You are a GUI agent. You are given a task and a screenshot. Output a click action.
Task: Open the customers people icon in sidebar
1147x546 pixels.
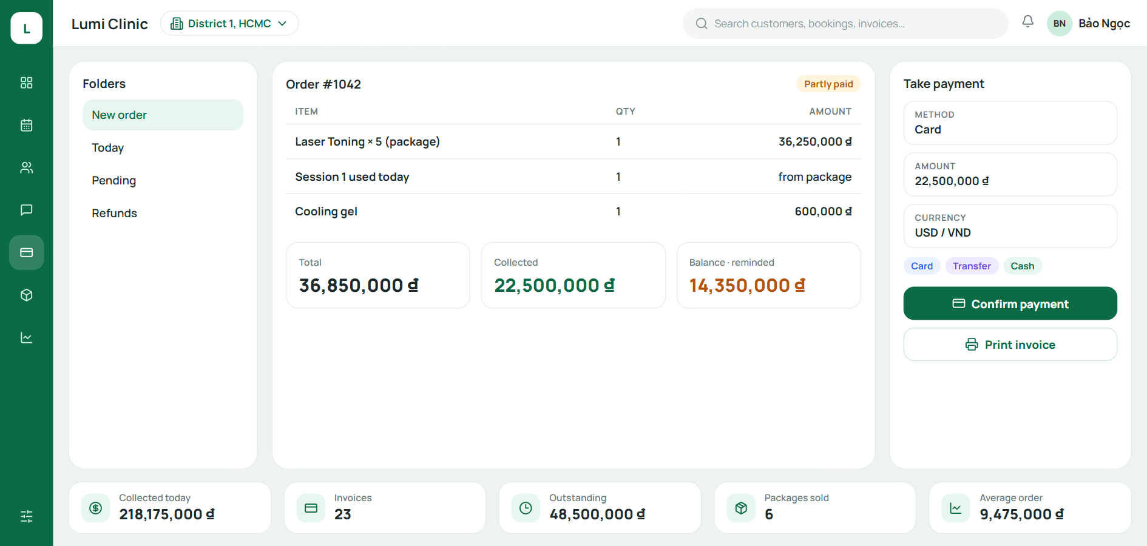[x=26, y=167]
